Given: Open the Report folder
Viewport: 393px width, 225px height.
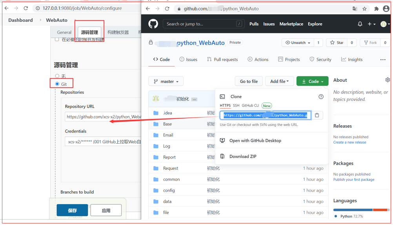Looking at the screenshot, I should coord(169,157).
